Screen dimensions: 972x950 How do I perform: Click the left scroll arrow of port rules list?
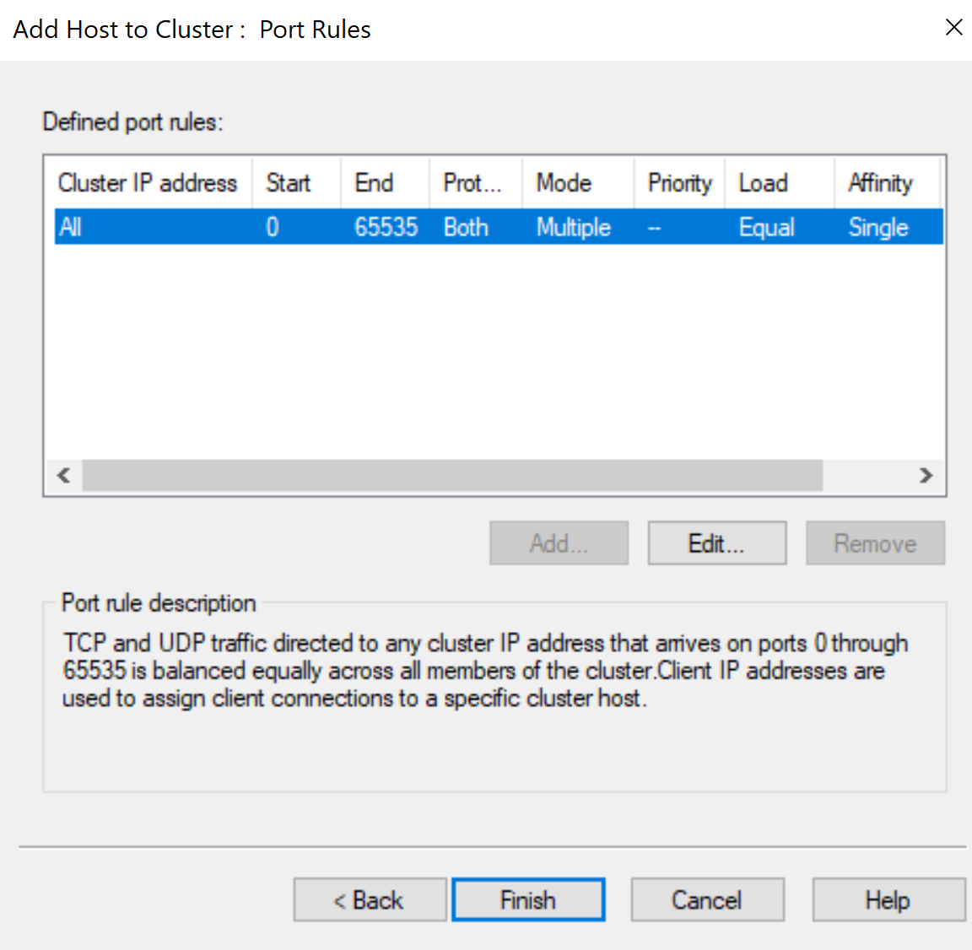tap(63, 475)
